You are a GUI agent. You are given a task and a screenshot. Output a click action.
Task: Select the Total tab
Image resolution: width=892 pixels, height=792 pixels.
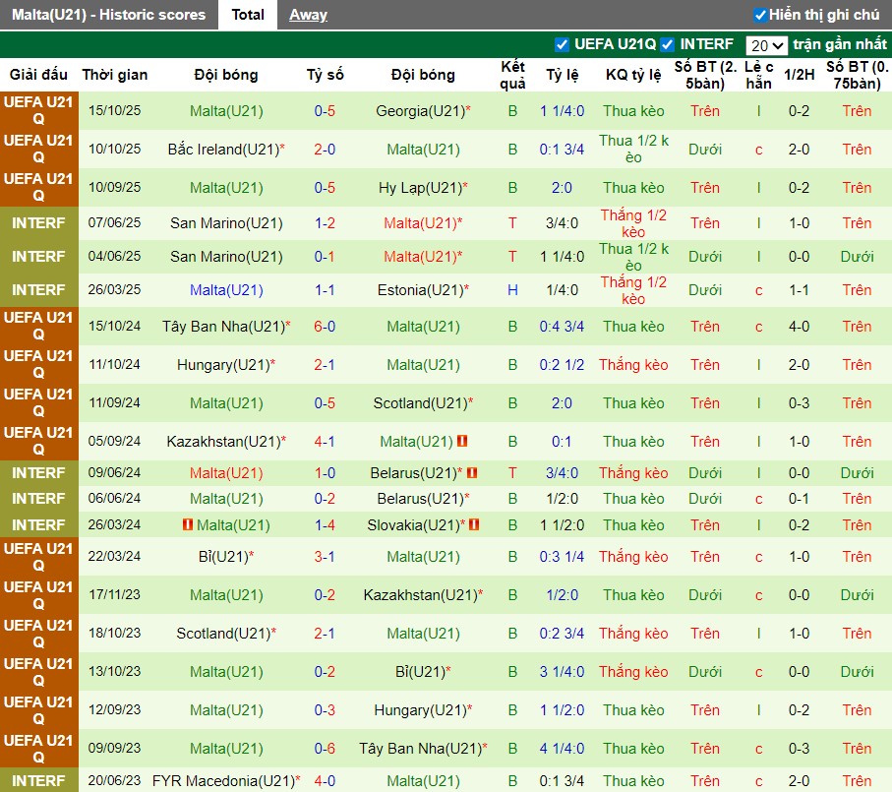click(248, 15)
